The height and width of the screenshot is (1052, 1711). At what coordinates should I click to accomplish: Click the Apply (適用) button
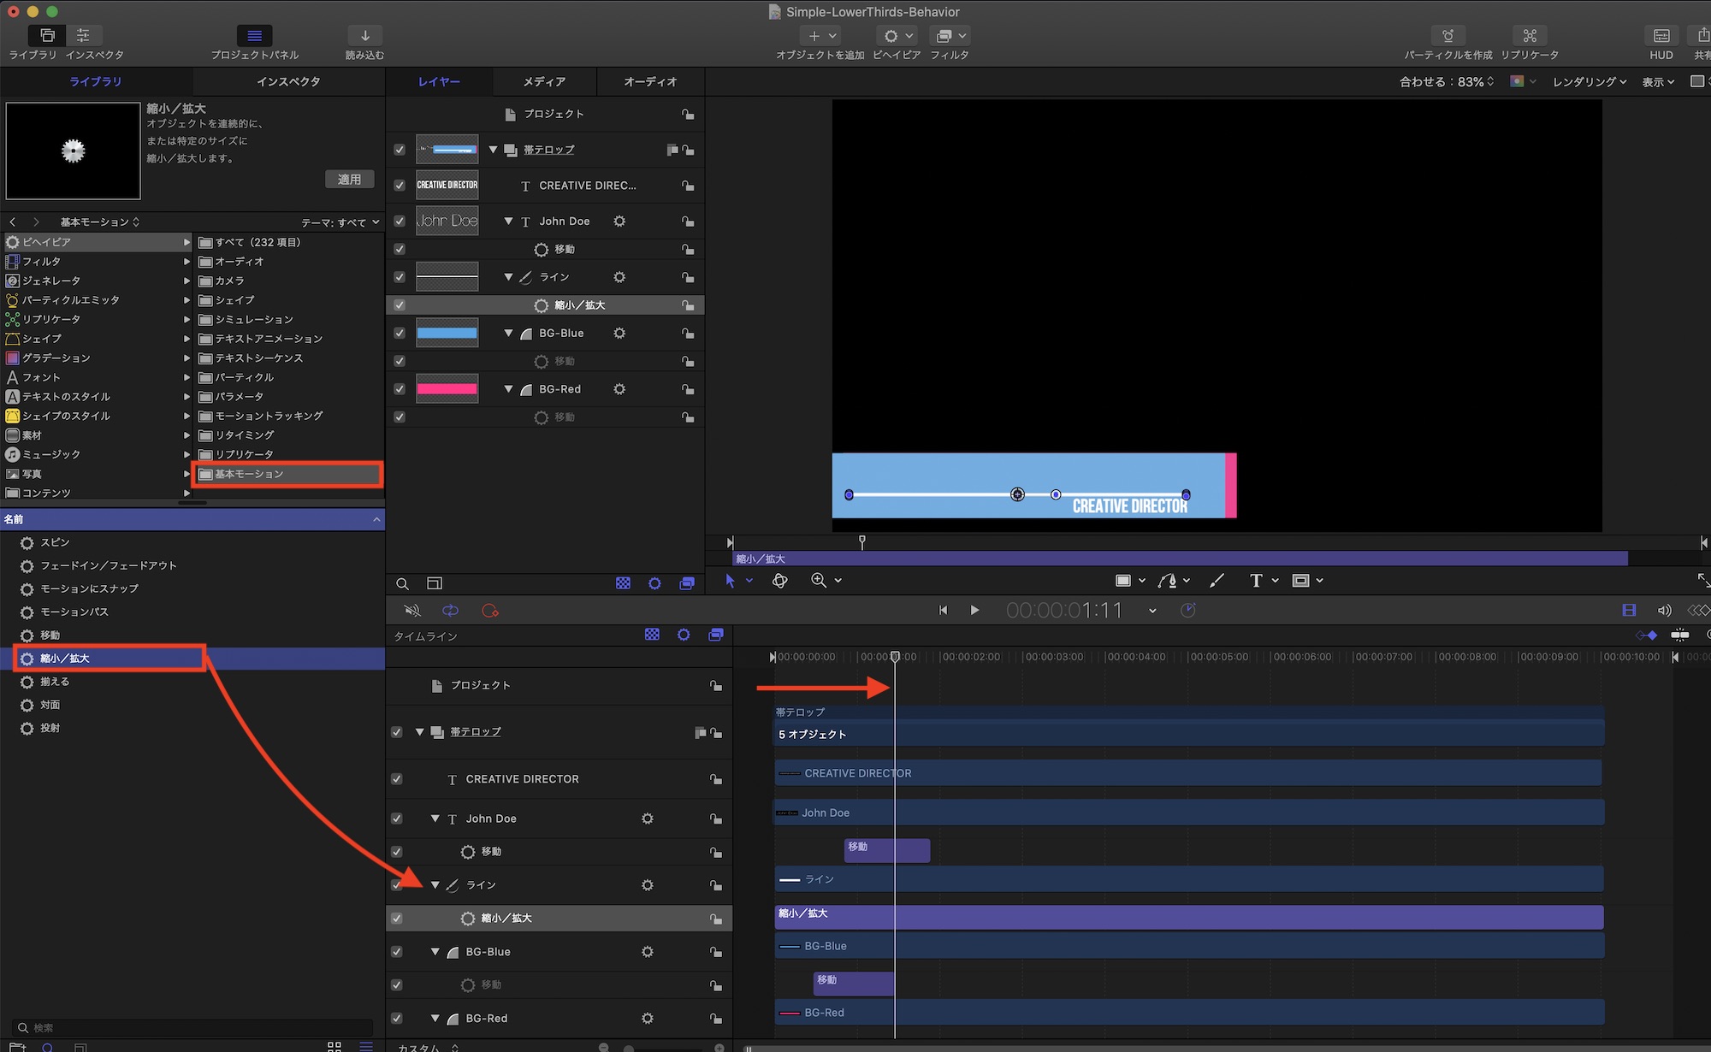[x=349, y=180]
